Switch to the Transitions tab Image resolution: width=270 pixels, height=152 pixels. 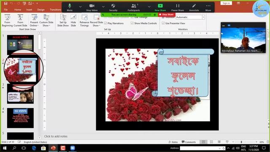[55, 10]
